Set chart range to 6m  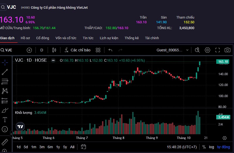[50, 147]
